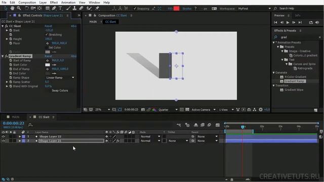Select the Puppet Pin tool
This screenshot has width=324, height=182.
click(x=97, y=8)
